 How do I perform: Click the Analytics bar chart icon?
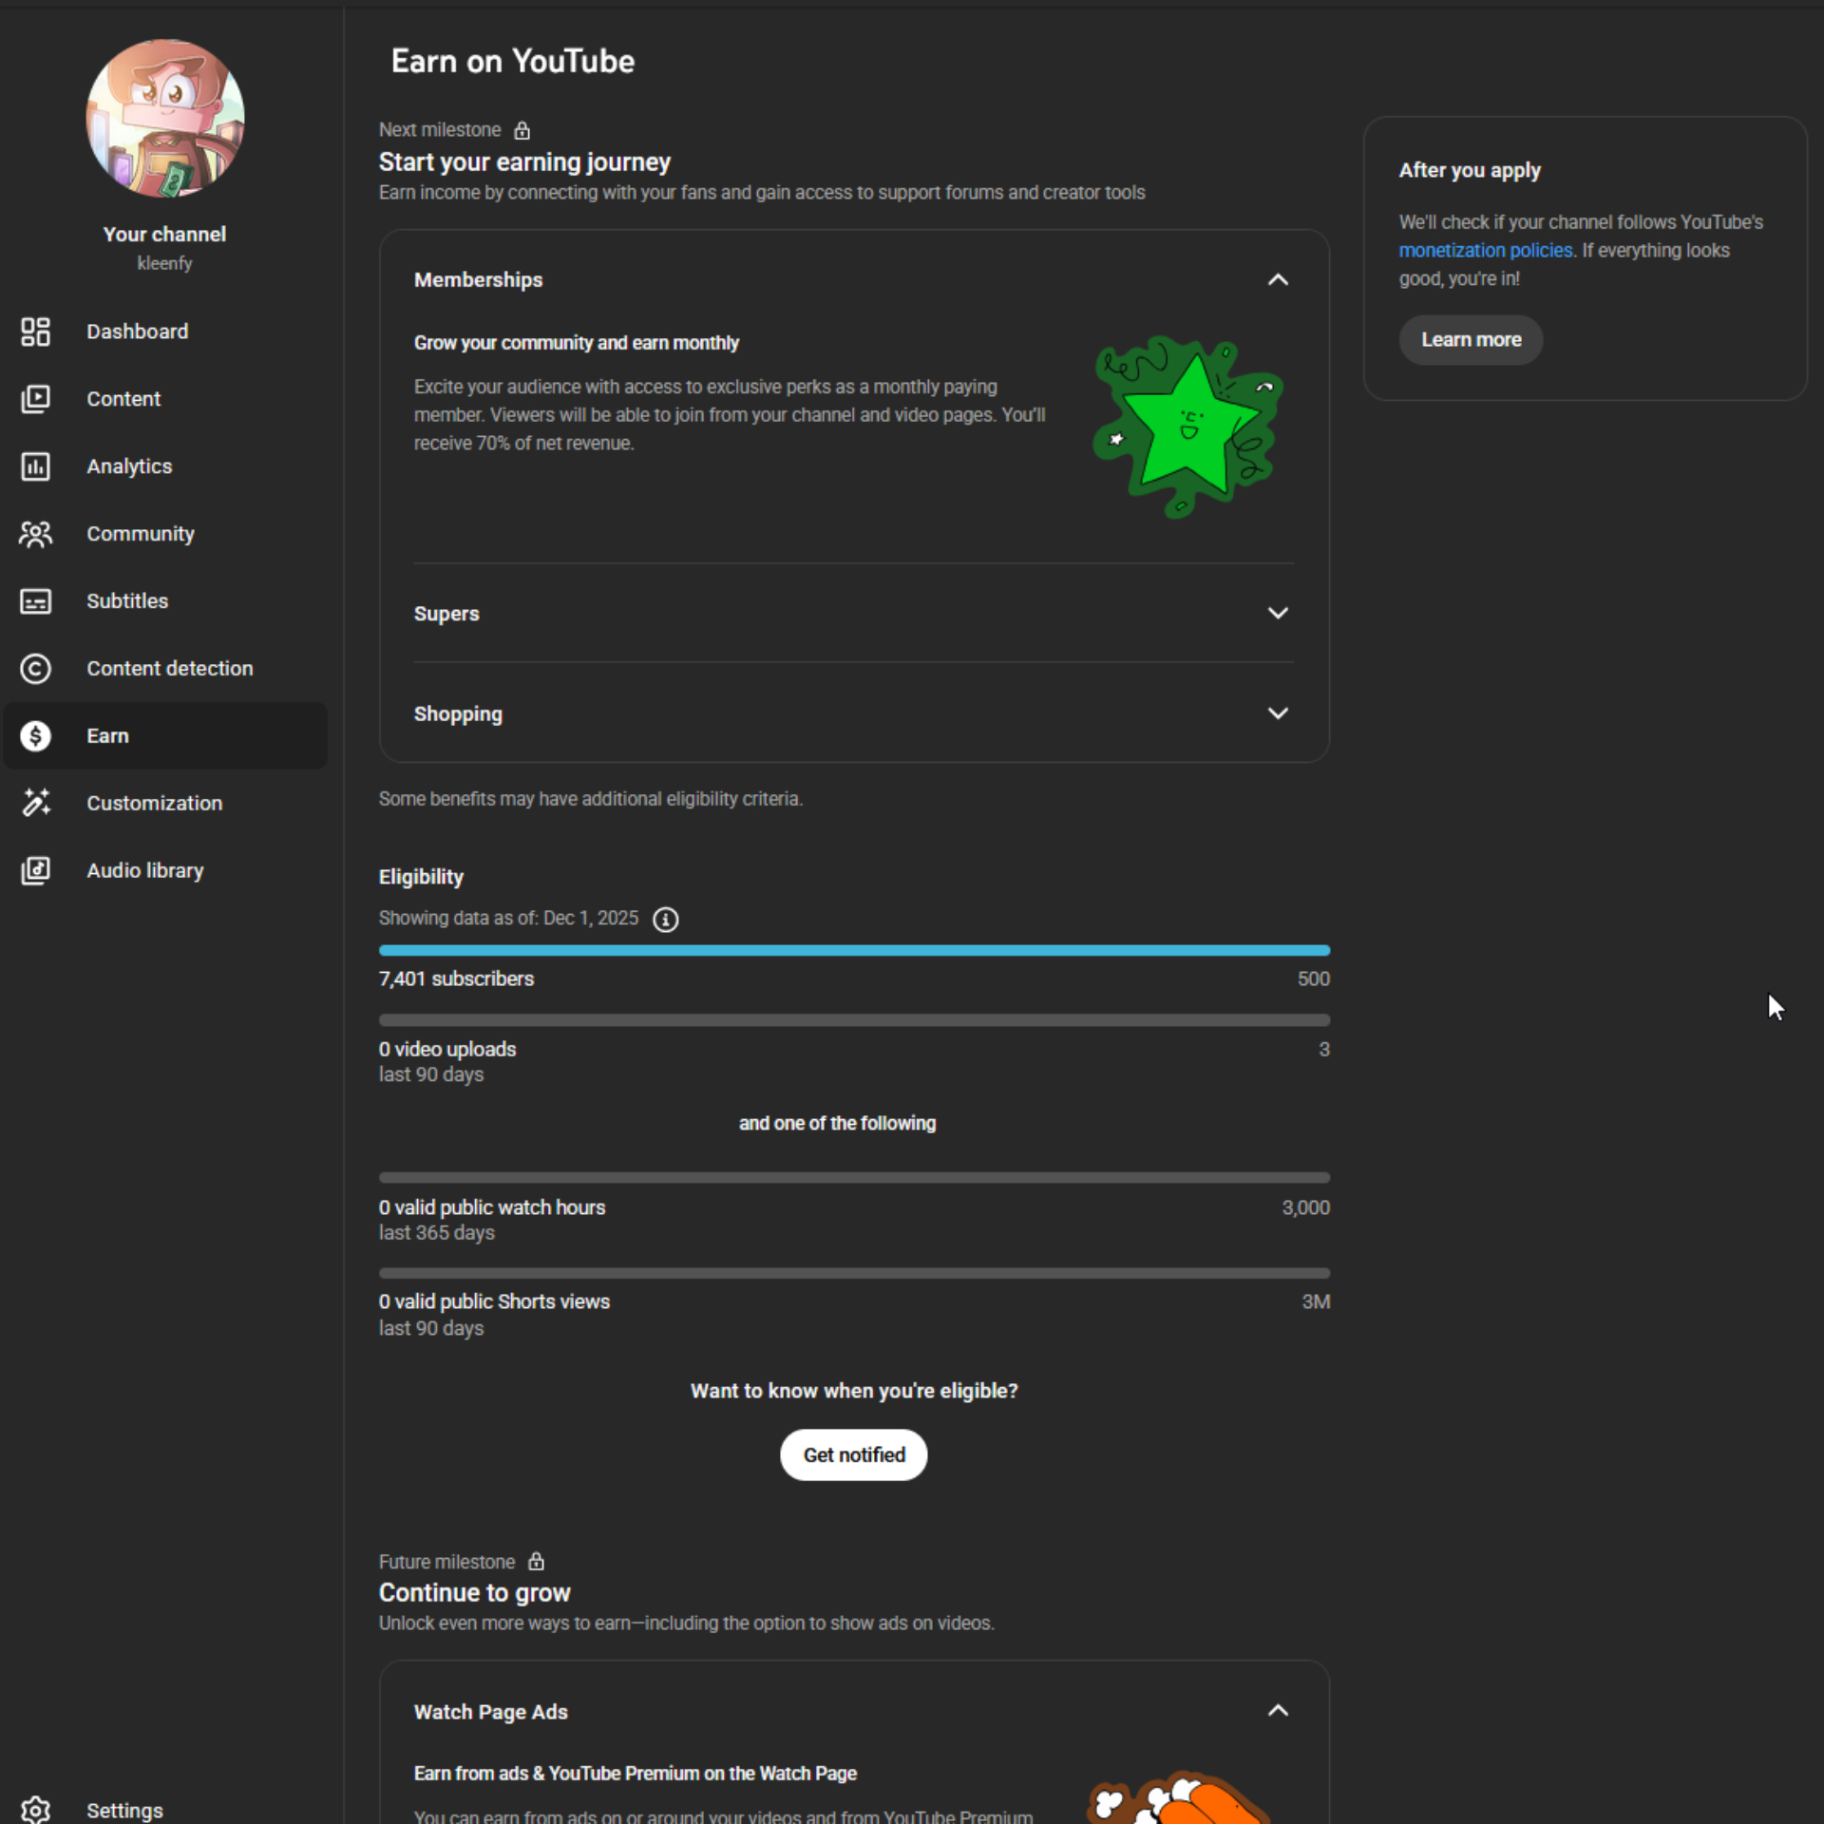[x=35, y=466]
